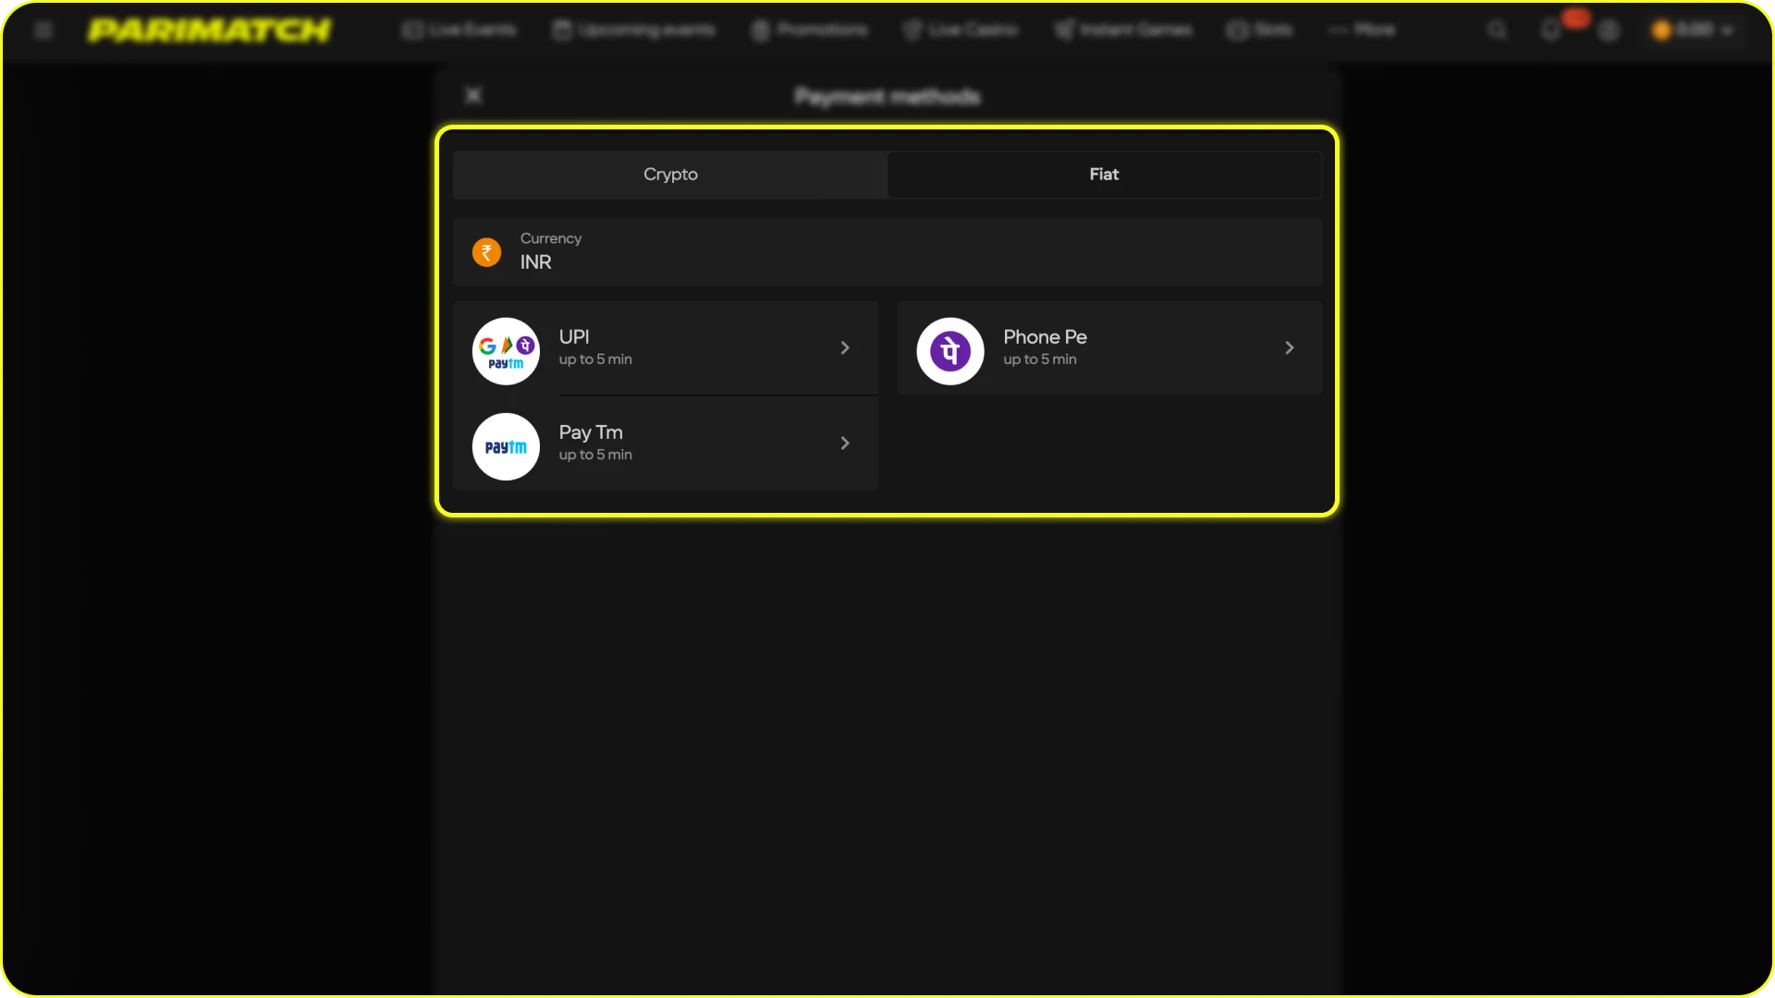Switch to the Fiat tab
This screenshot has width=1775, height=998.
point(1104,175)
